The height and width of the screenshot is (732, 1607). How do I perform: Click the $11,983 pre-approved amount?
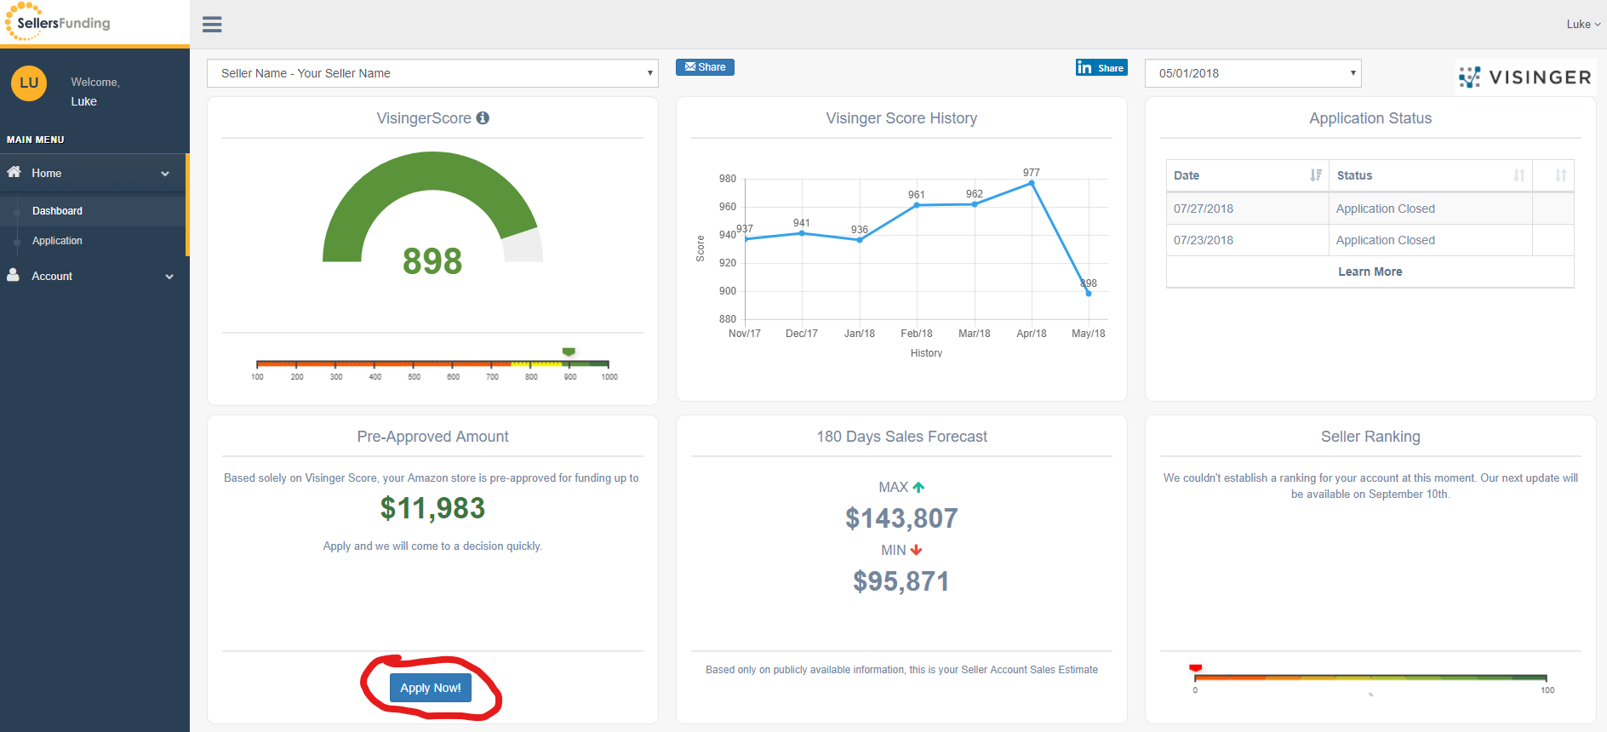click(x=432, y=508)
